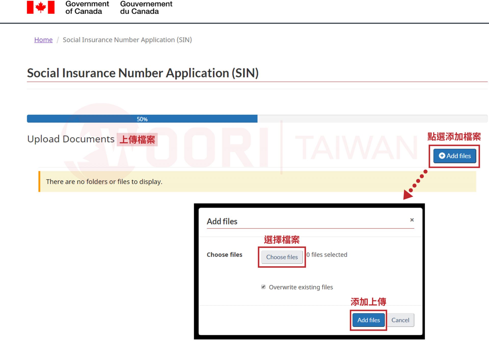Click the 50% progress bar

tap(142, 119)
